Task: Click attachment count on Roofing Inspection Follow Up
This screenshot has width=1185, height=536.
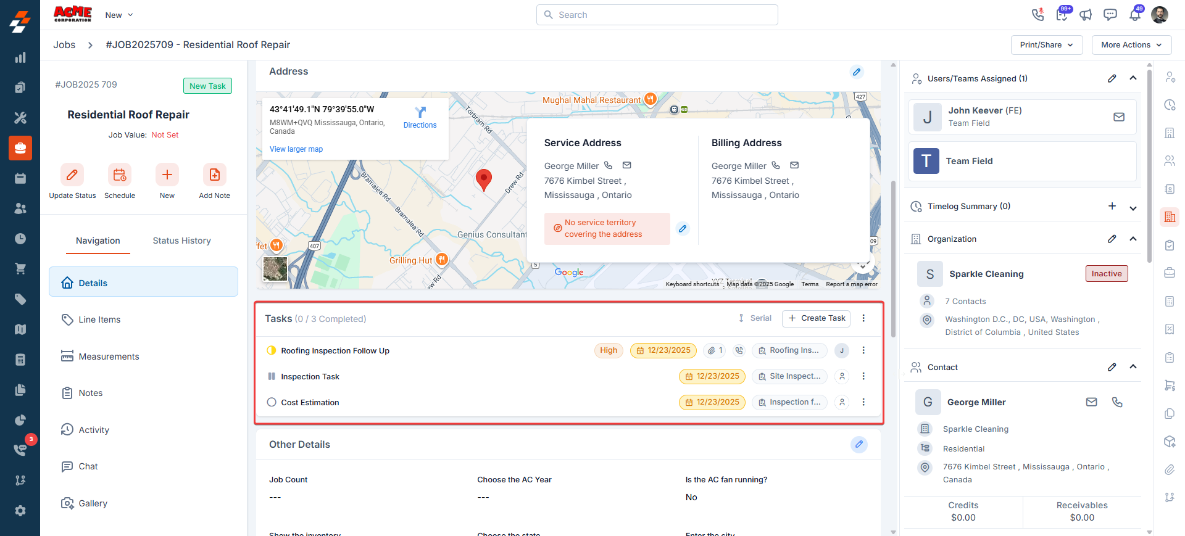Action: (x=715, y=350)
